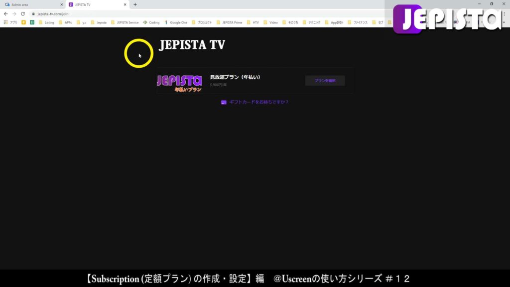Reload the current page
The height and width of the screenshot is (287, 510).
pos(23,13)
